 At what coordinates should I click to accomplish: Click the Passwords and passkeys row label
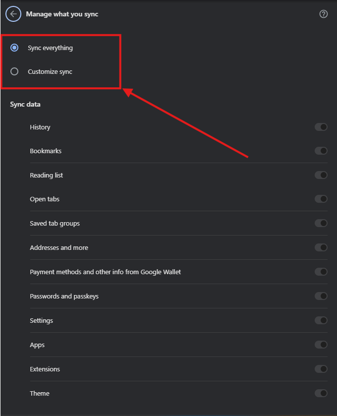coord(64,297)
